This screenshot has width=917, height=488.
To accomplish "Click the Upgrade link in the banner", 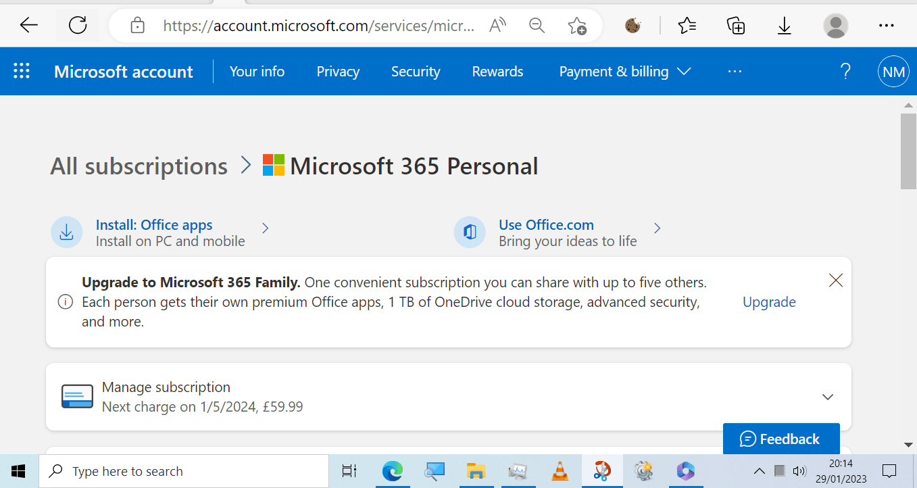I will [770, 302].
